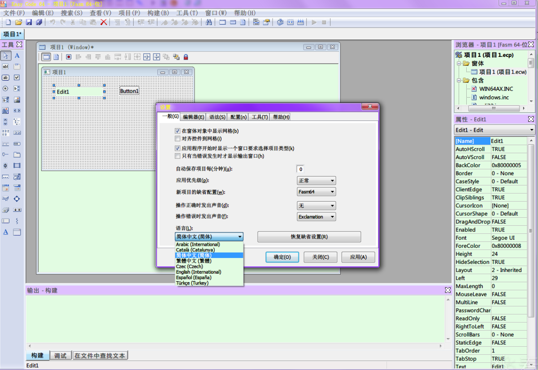
Task: Toggle show output window only on errors
Action: [178, 156]
